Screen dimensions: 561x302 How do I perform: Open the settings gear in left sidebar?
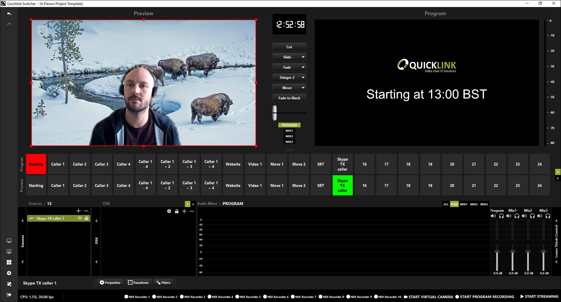coord(9,273)
